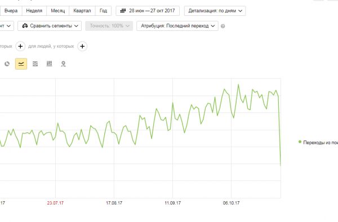Select the line chart view icon
The height and width of the screenshot is (222, 338).
pyautogui.click(x=21, y=64)
